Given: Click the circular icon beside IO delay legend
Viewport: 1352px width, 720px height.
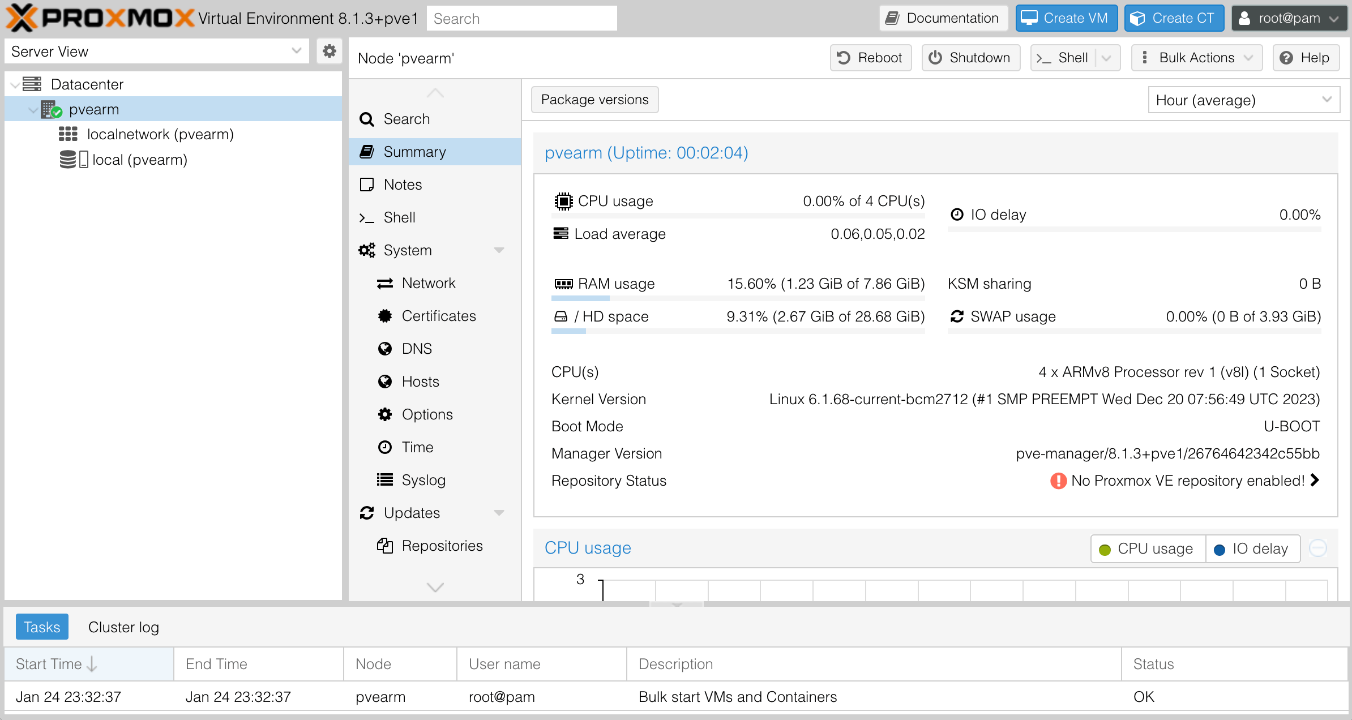Looking at the screenshot, I should [x=1318, y=548].
